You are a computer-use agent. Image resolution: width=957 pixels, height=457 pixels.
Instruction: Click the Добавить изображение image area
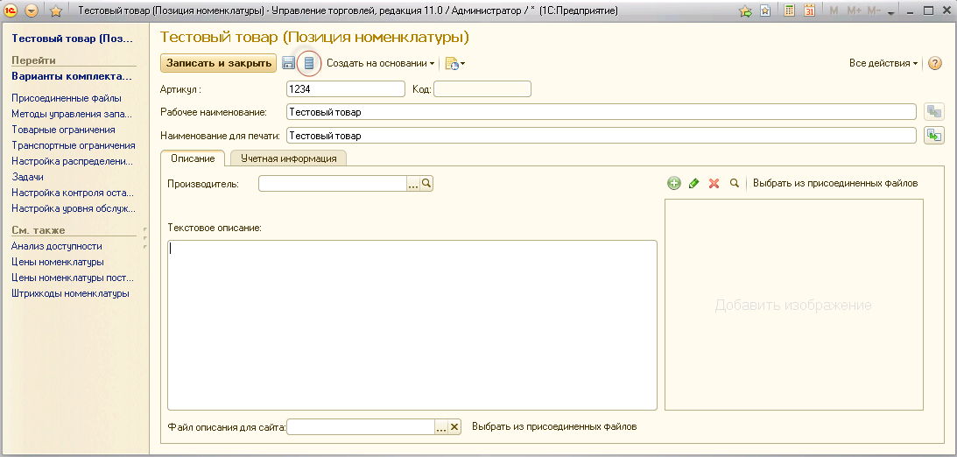coord(793,305)
